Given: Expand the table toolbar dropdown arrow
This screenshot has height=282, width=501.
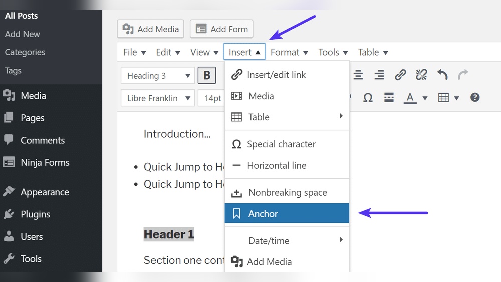Looking at the screenshot, I should coord(456,98).
